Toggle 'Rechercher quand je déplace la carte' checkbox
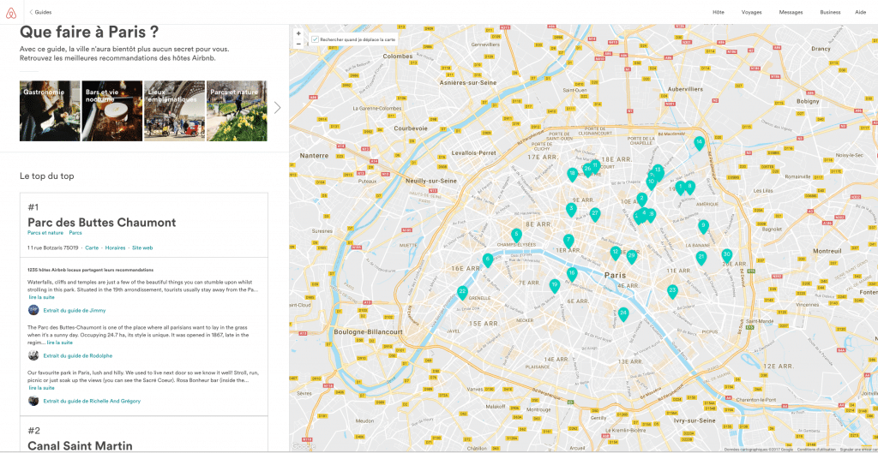 click(316, 39)
